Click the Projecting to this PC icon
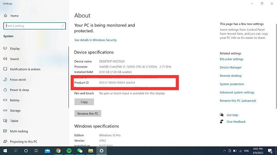277x155 pixels. pyautogui.click(x=5, y=142)
